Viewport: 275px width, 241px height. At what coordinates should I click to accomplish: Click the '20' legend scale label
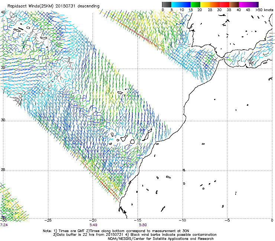pyautogui.click(x=200, y=10)
